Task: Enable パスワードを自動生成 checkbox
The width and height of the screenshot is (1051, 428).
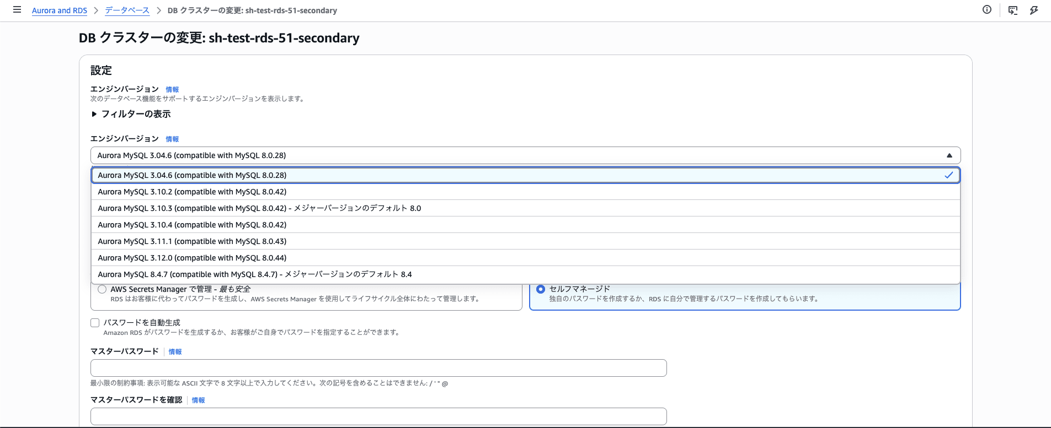Action: click(x=95, y=323)
